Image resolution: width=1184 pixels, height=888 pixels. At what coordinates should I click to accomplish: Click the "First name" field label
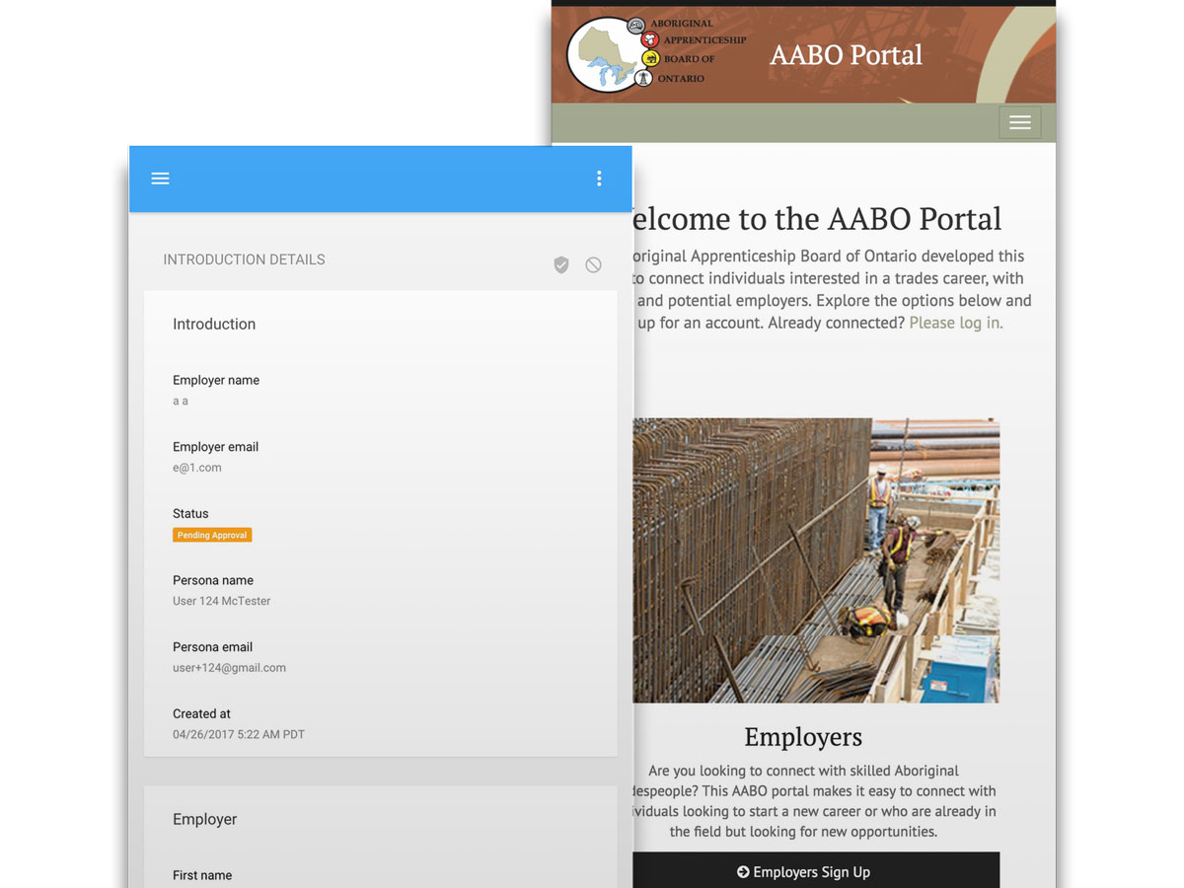pyautogui.click(x=202, y=875)
